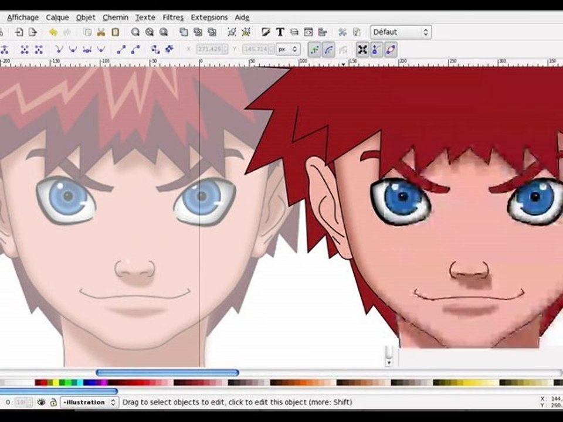
Task: Open the Chemin menu
Action: pyautogui.click(x=116, y=17)
